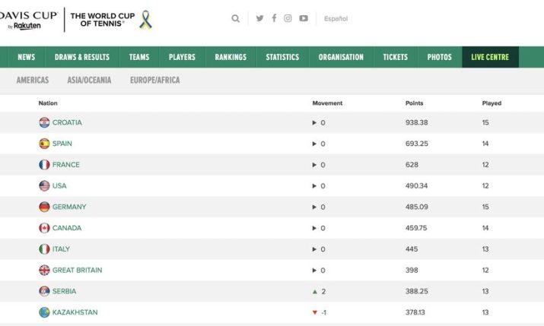Open the Facebook social icon
This screenshot has height=326, width=544.
click(x=274, y=19)
